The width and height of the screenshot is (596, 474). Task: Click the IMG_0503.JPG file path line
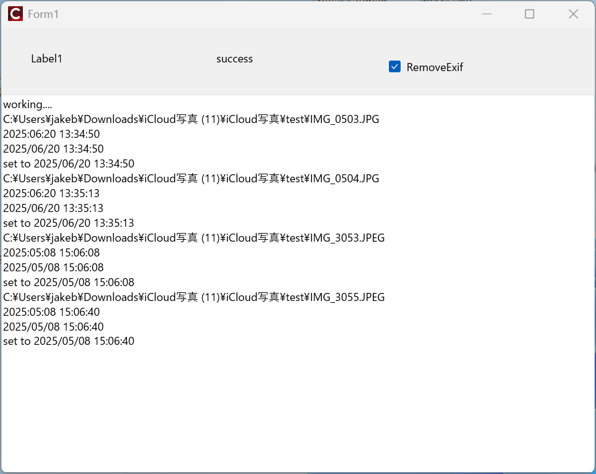click(x=191, y=119)
